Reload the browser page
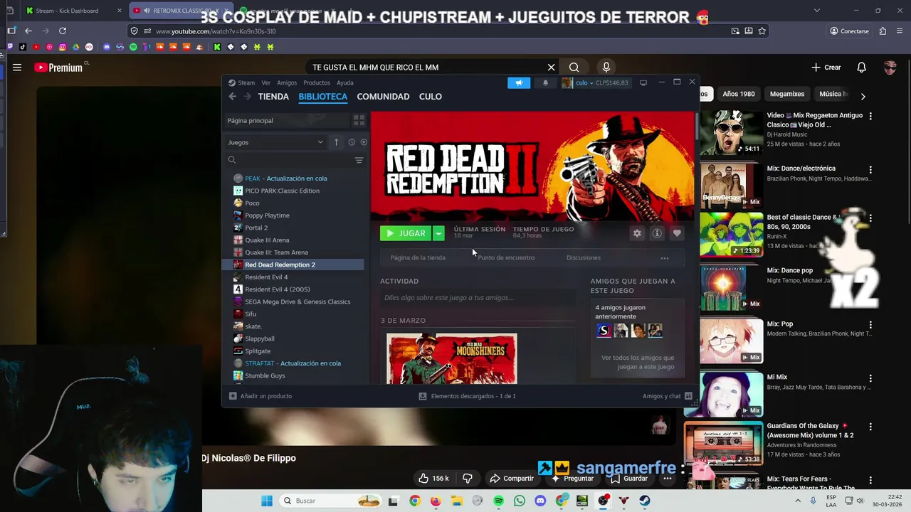This screenshot has height=512, width=911. pos(63,31)
